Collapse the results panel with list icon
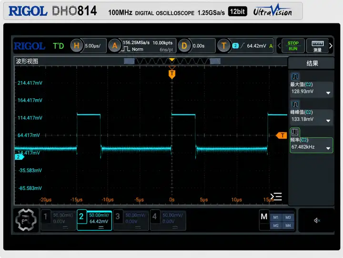 [276, 196]
